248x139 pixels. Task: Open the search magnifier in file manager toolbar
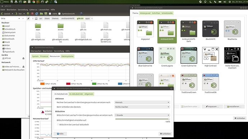click(81, 14)
